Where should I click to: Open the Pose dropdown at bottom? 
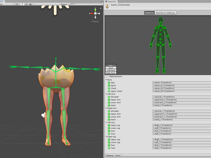[118, 155]
